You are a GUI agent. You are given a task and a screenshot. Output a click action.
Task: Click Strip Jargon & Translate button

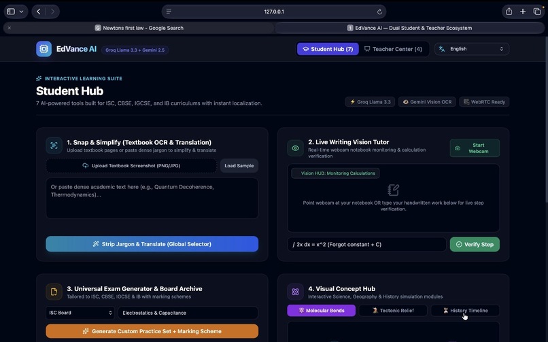[152, 244]
